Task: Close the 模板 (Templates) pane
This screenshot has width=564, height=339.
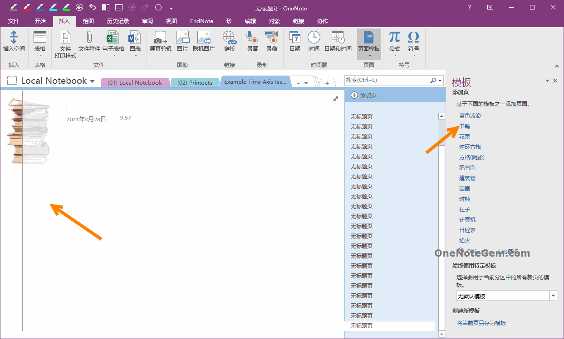Action: pyautogui.click(x=555, y=81)
